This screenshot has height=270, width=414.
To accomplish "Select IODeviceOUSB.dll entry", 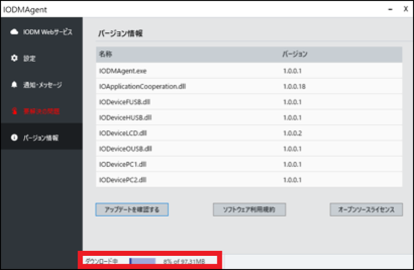I will click(x=125, y=148).
